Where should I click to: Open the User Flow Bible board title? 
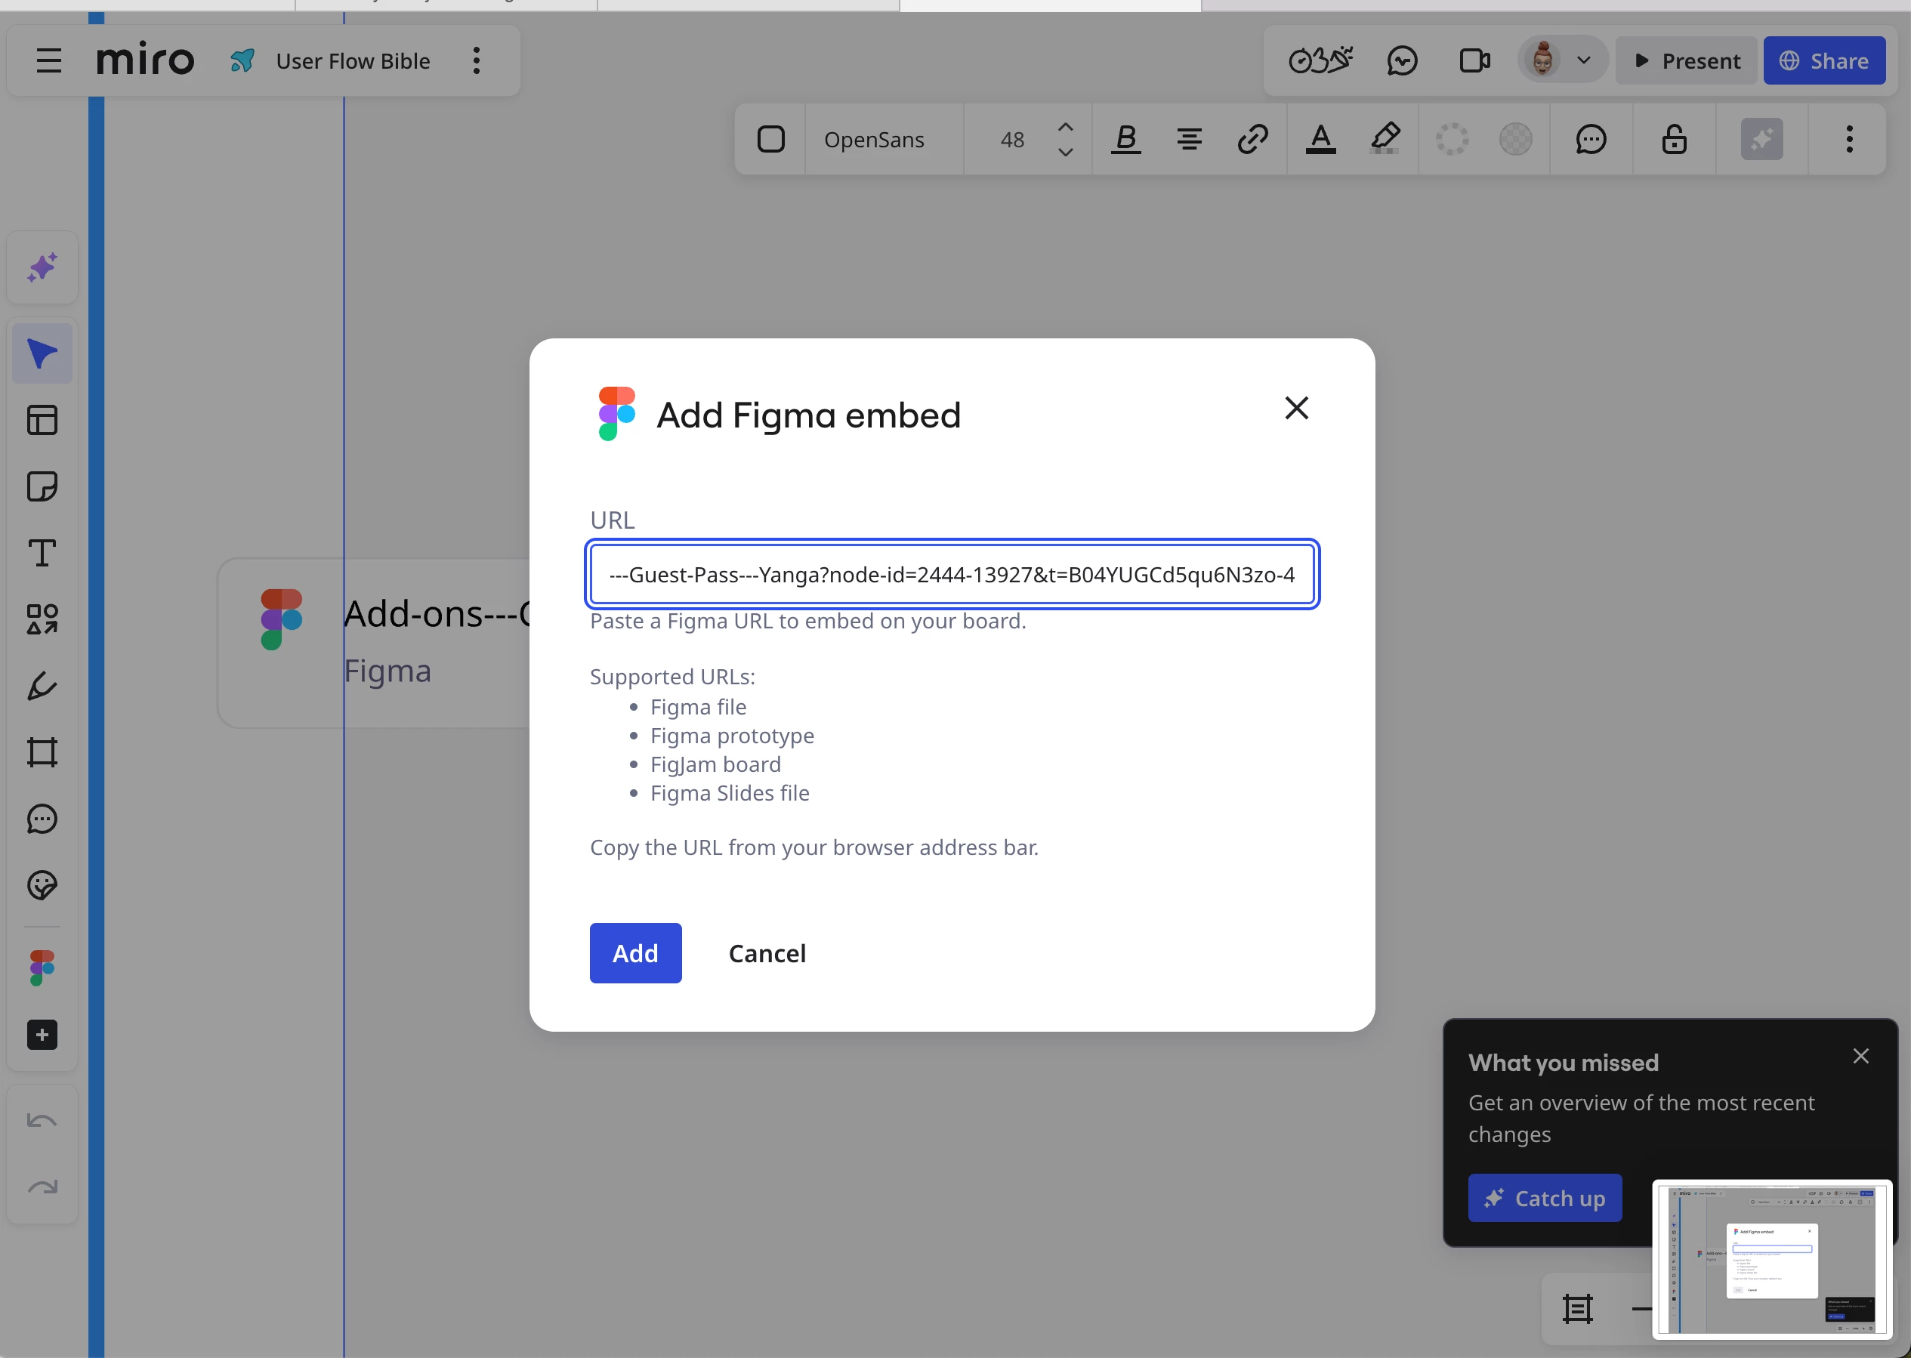353,61
